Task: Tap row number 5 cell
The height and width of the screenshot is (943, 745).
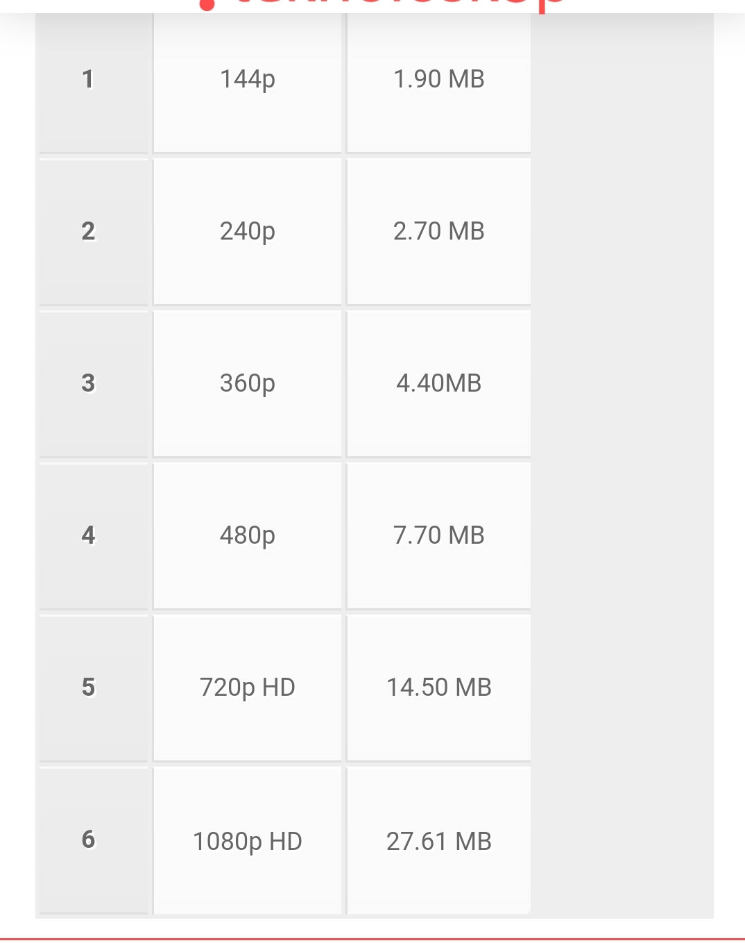Action: (94, 687)
